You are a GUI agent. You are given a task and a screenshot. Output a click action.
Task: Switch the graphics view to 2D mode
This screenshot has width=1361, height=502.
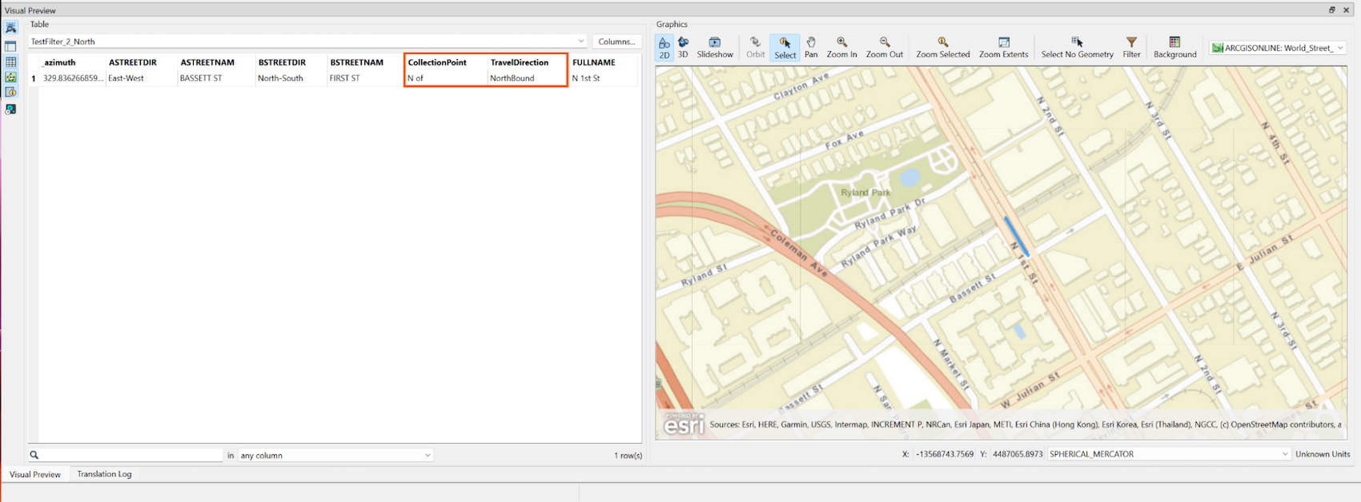[x=664, y=48]
